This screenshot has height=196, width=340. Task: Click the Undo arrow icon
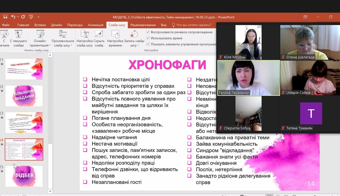click(13, 17)
